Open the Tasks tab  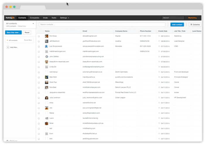pos(54,18)
